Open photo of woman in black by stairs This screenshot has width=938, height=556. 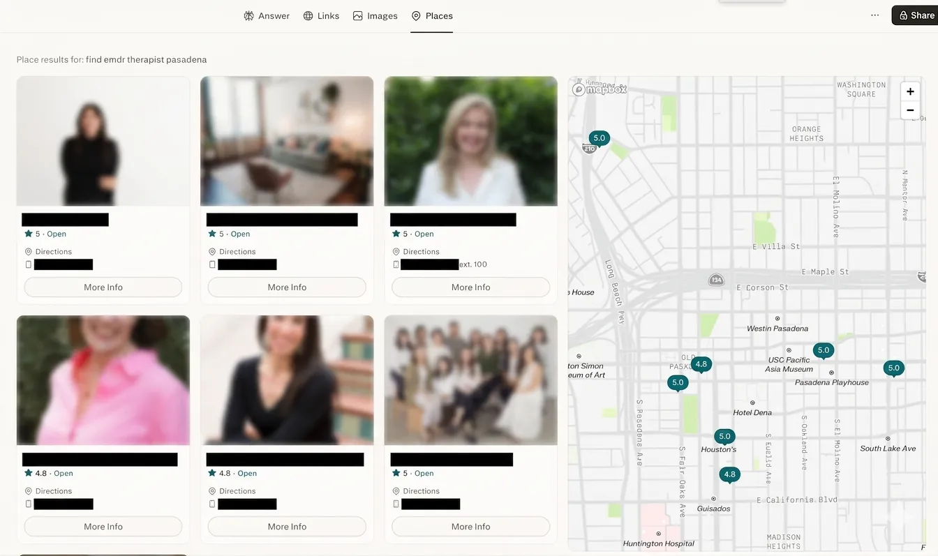pyautogui.click(x=287, y=380)
